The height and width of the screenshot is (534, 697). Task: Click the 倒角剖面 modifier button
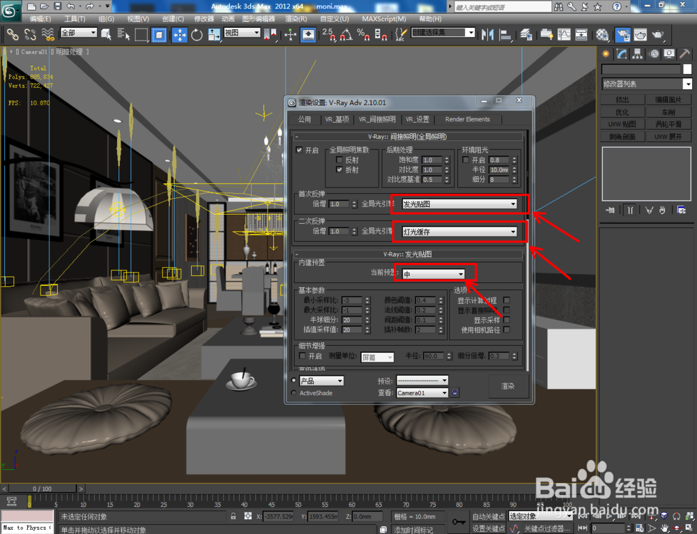[622, 137]
